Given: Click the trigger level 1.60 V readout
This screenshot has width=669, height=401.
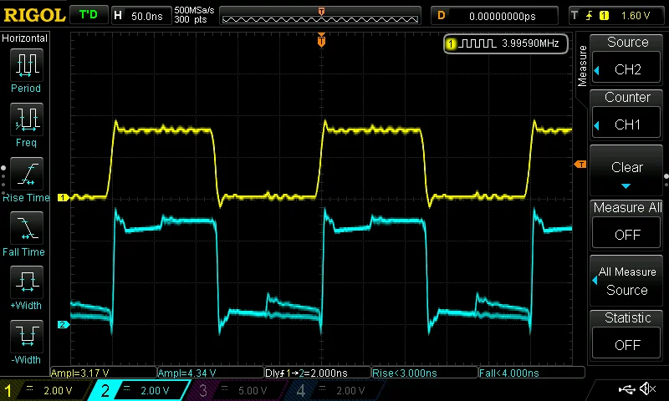Looking at the screenshot, I should 636,16.
